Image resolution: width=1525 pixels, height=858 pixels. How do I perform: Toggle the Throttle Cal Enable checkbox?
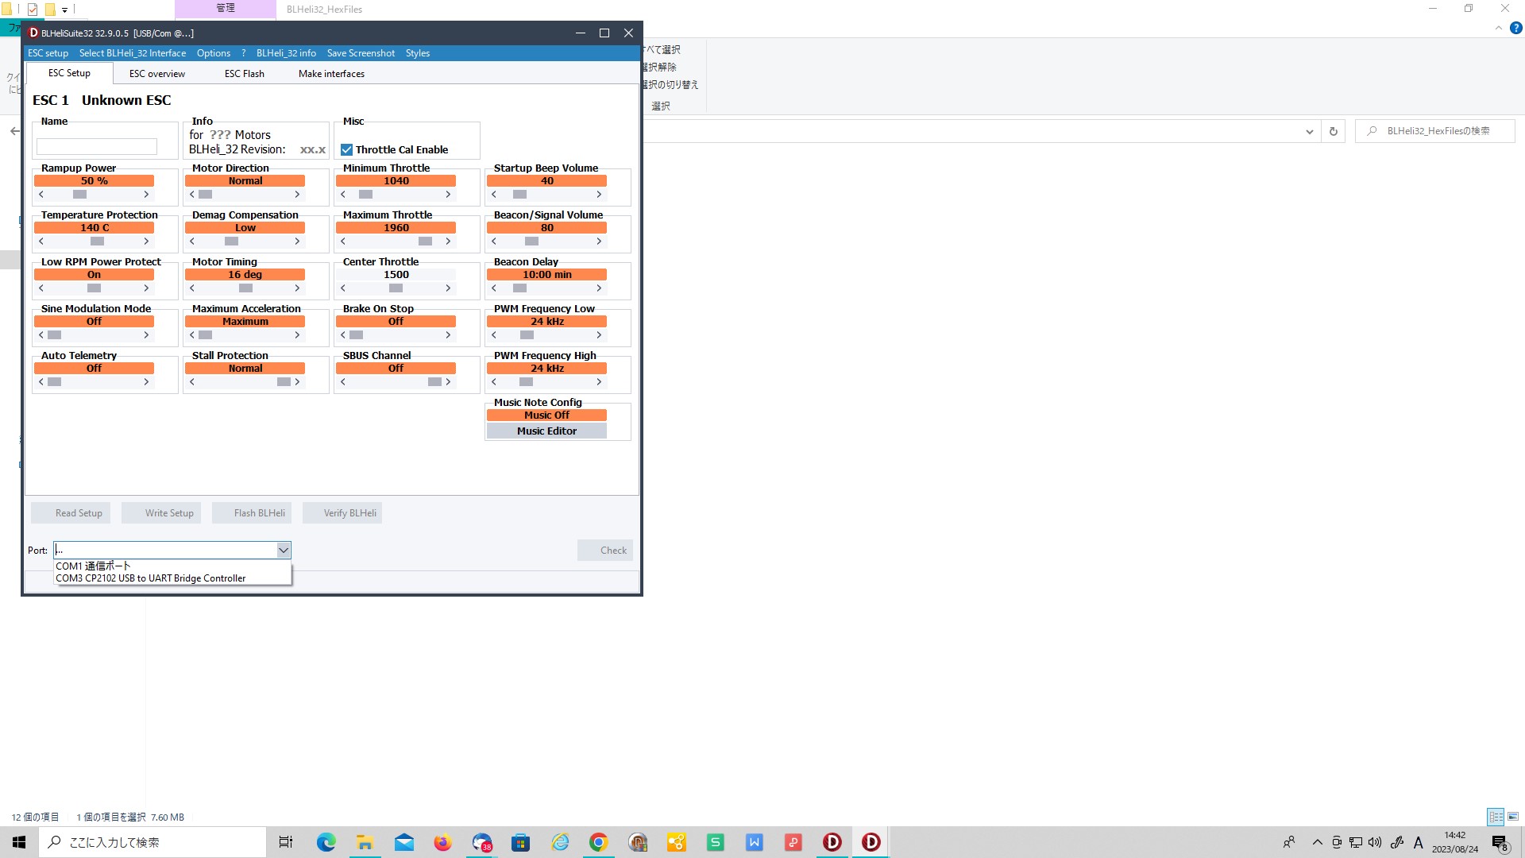[x=347, y=149]
